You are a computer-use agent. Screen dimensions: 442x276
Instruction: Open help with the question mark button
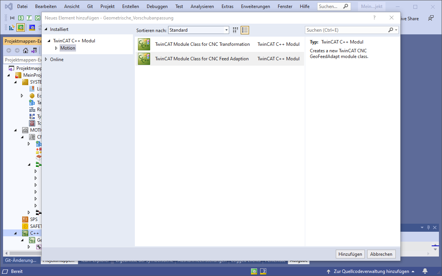coord(374,18)
